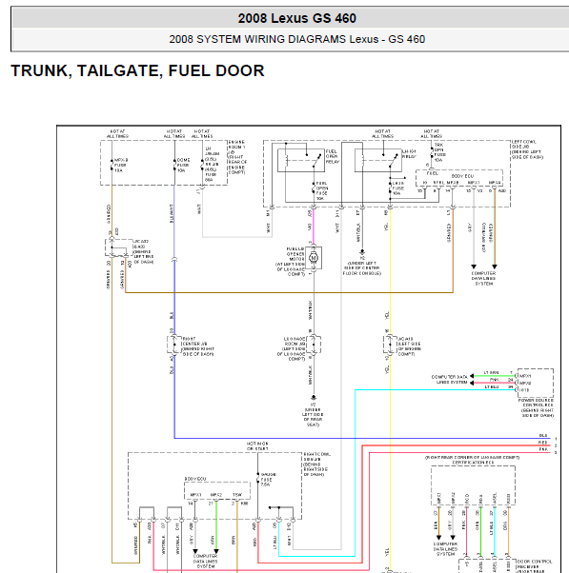This screenshot has width=569, height=573.
Task: Click 'FUEL LID OPENER MOTOR' label
Action: click(x=290, y=262)
